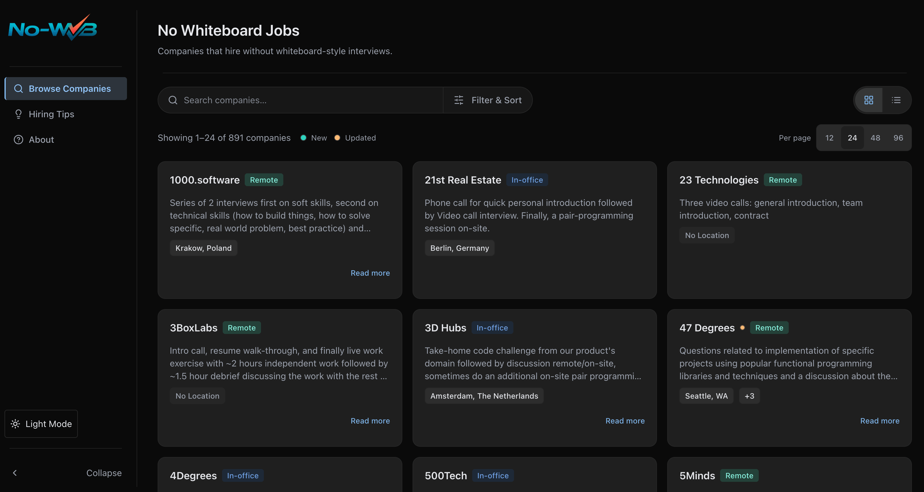924x492 pixels.
Task: Switch to grid view
Action: [868, 100]
